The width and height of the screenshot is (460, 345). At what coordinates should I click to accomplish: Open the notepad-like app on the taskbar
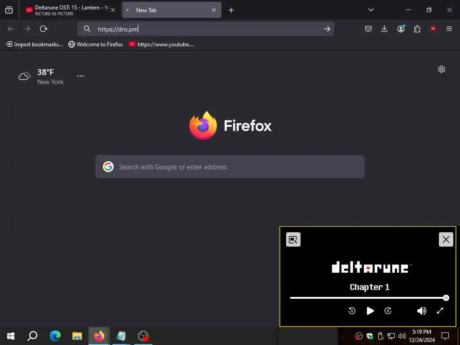point(121,336)
